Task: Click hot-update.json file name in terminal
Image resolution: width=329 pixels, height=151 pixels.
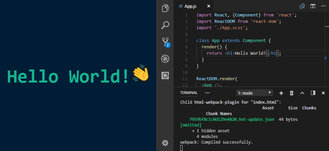Action: coord(232,119)
